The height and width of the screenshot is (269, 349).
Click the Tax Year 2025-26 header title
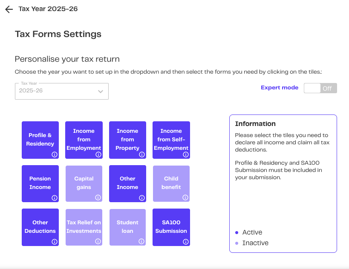(x=48, y=9)
